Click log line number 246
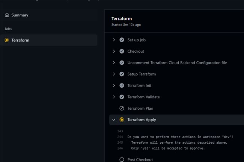The image size is (244, 162). [x=120, y=149]
